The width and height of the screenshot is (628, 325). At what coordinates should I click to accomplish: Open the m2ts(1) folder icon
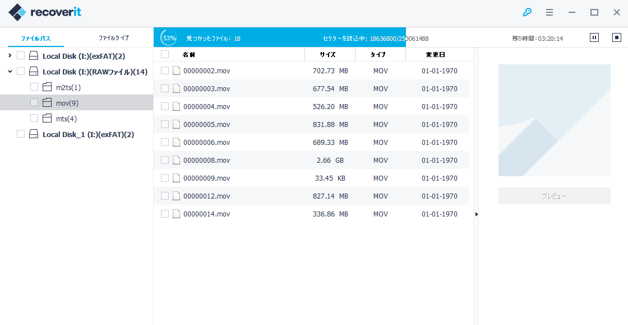[x=47, y=87]
